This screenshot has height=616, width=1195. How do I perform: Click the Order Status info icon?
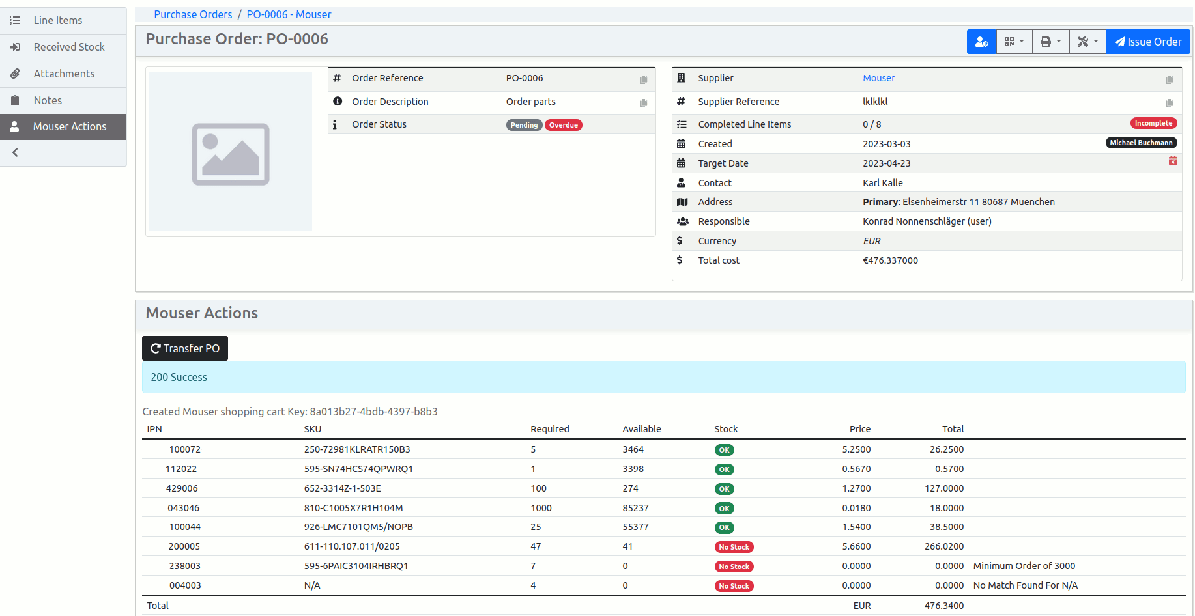(x=335, y=124)
